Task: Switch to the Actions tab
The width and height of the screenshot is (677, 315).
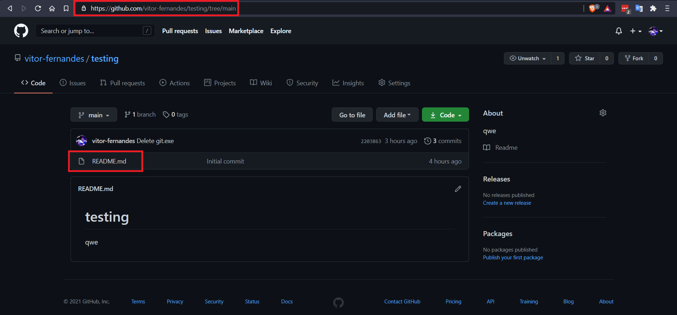Action: click(175, 83)
